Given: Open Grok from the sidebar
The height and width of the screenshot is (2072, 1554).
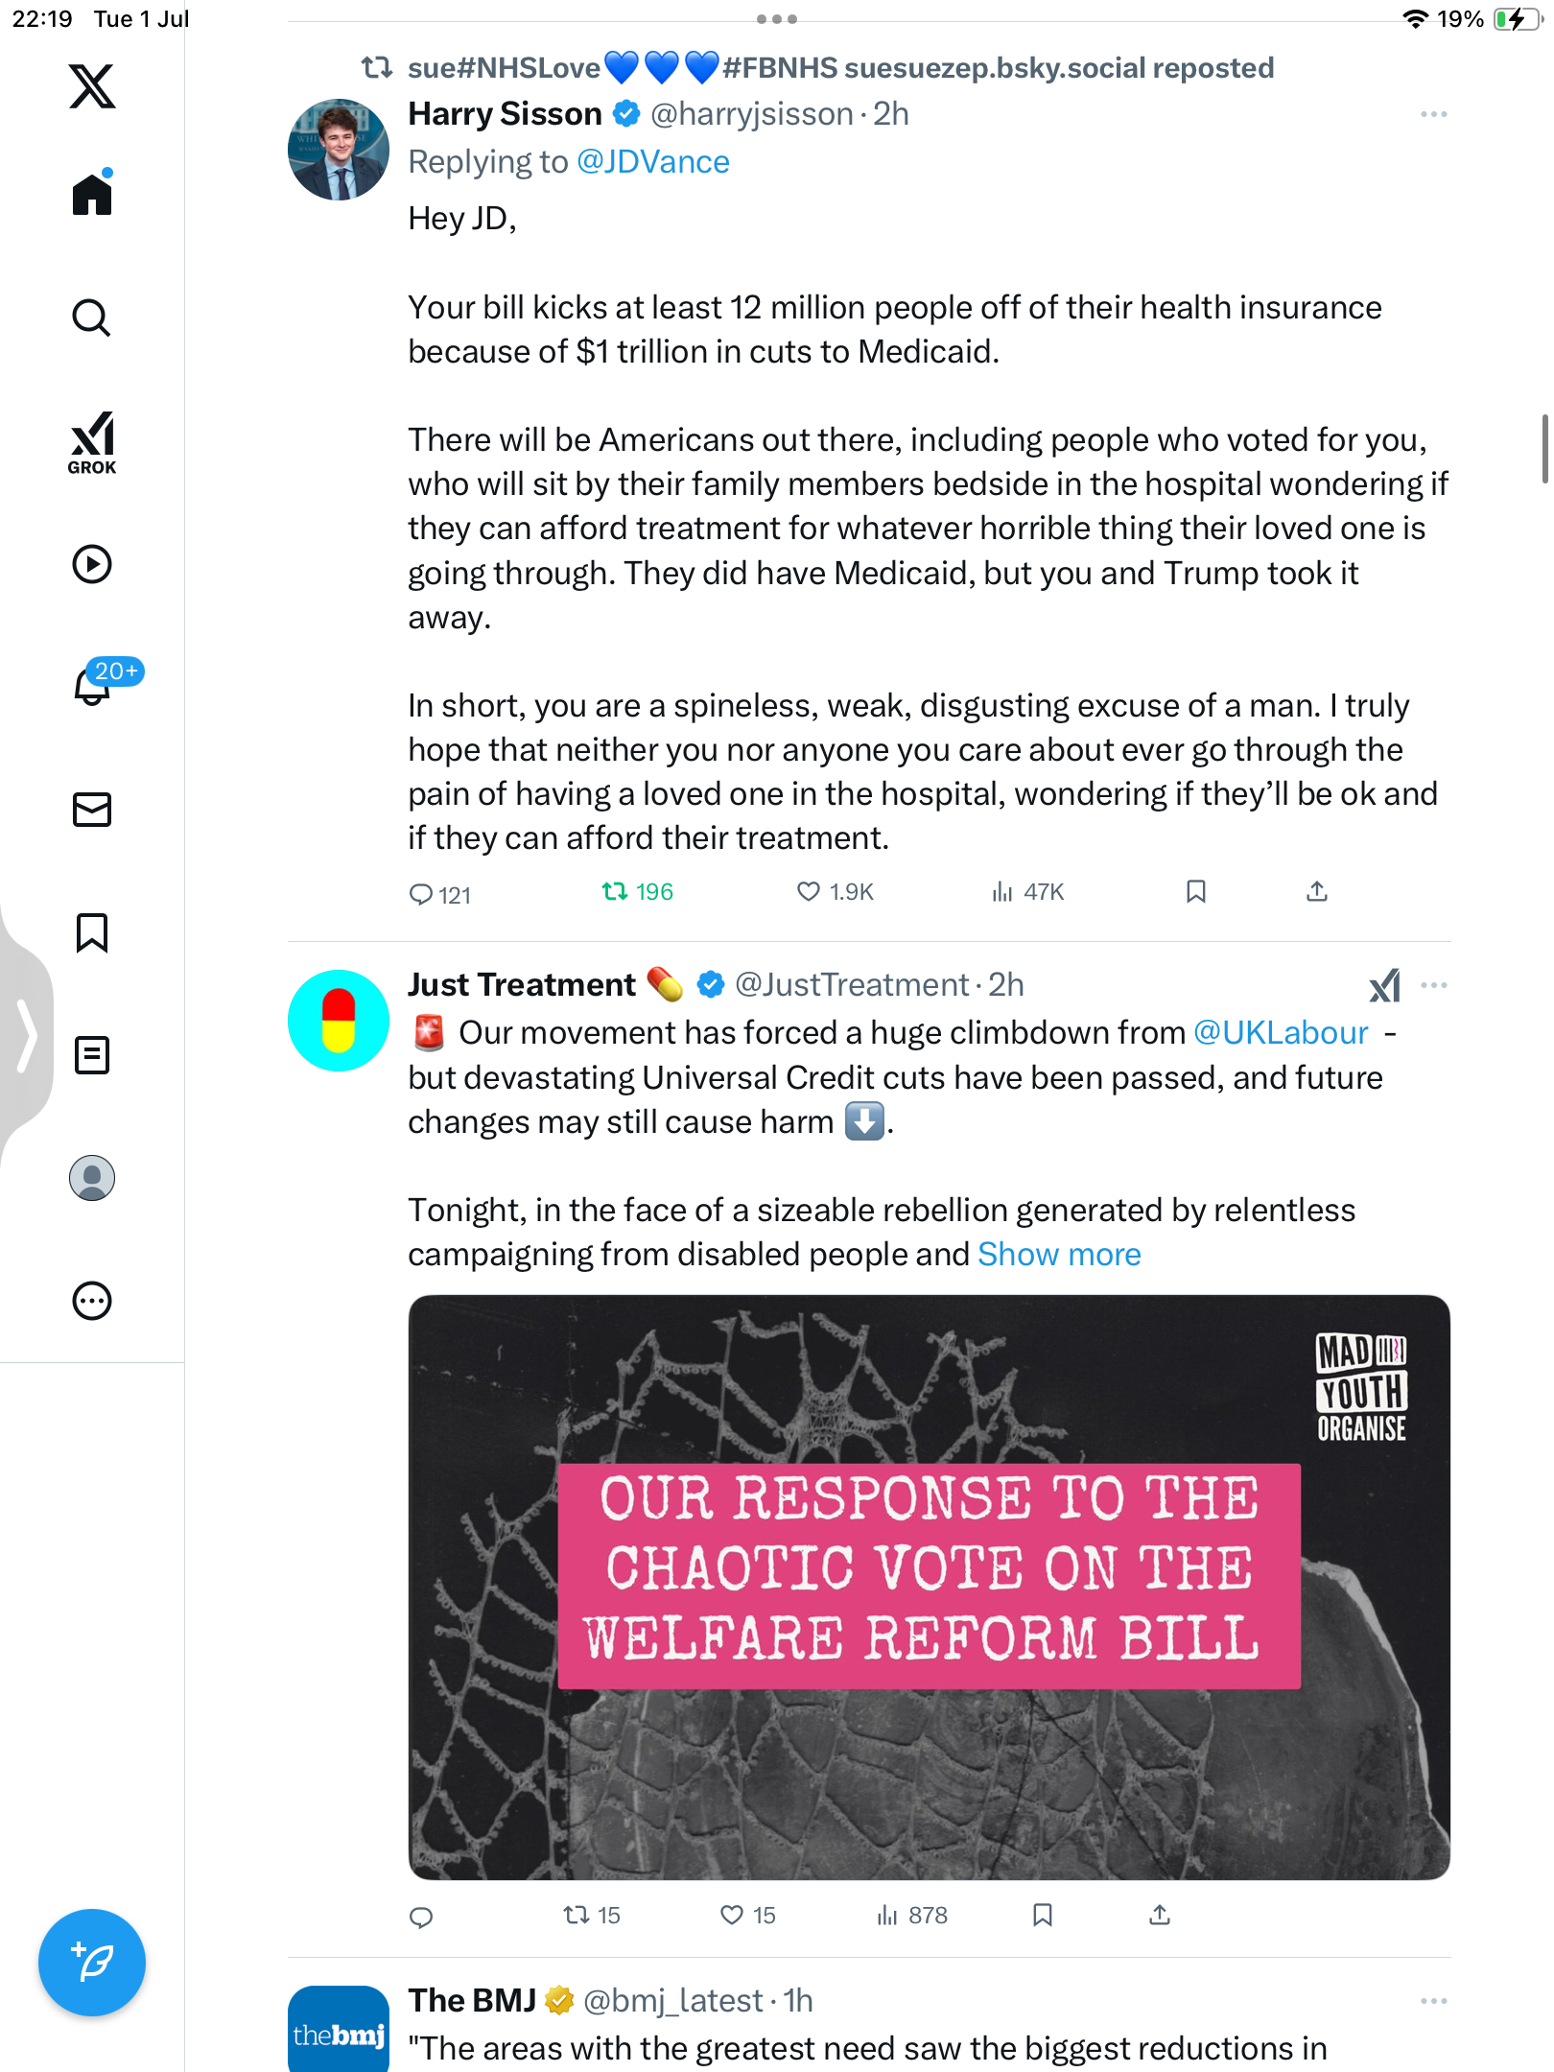Looking at the screenshot, I should (92, 443).
